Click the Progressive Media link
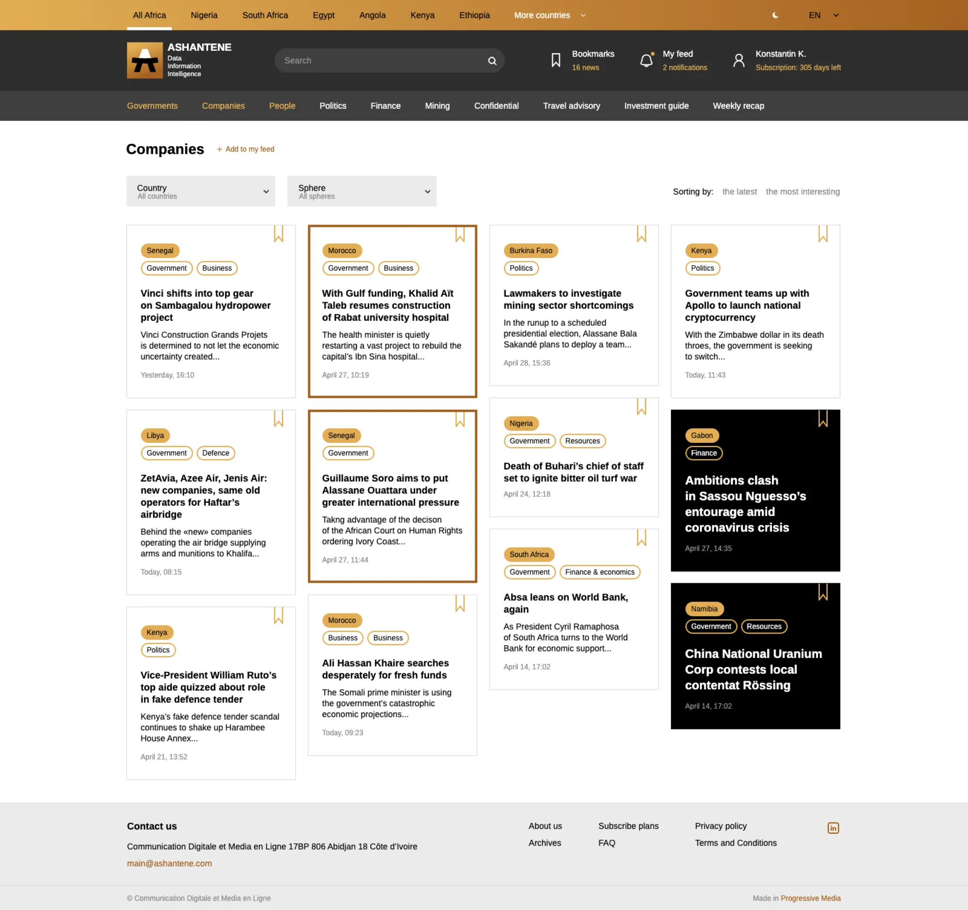The height and width of the screenshot is (910, 968). 811,898
